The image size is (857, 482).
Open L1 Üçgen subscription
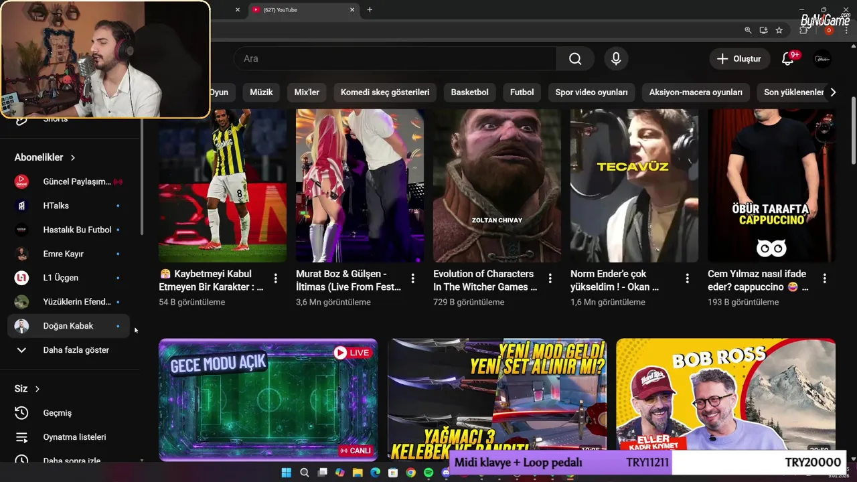coord(69,278)
